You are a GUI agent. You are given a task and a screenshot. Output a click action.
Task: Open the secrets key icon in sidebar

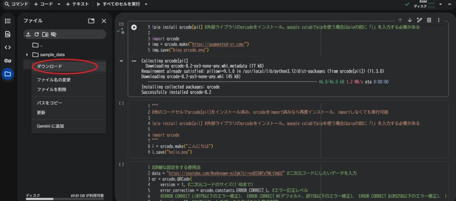point(8,61)
